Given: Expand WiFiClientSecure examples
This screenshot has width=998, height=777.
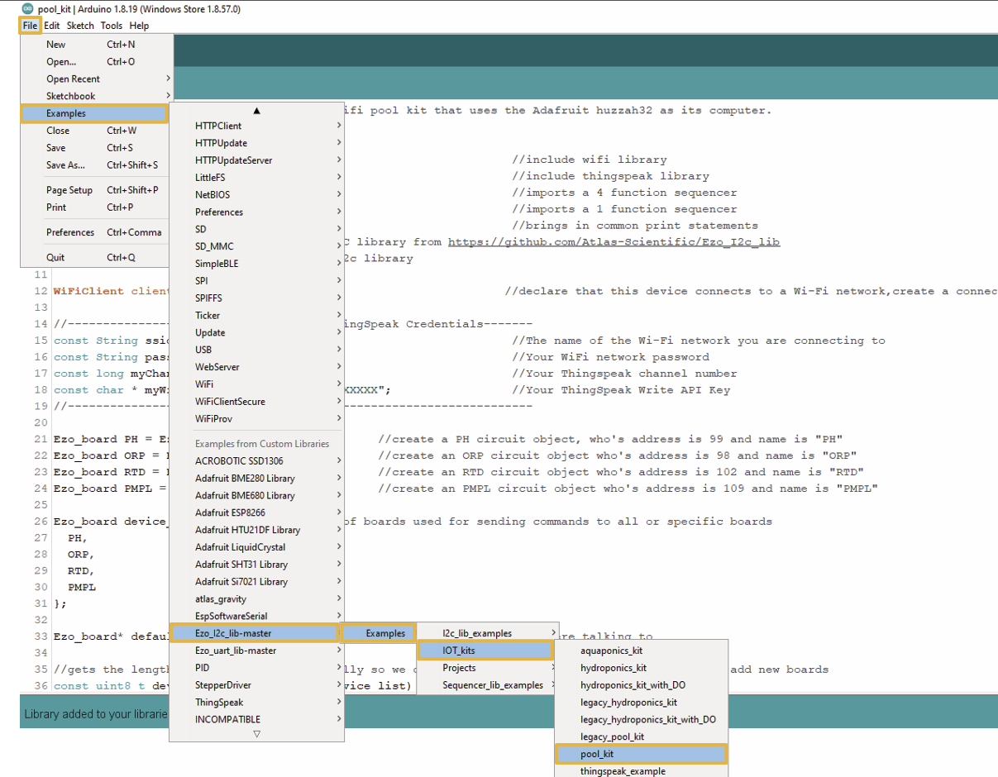Looking at the screenshot, I should point(256,402).
